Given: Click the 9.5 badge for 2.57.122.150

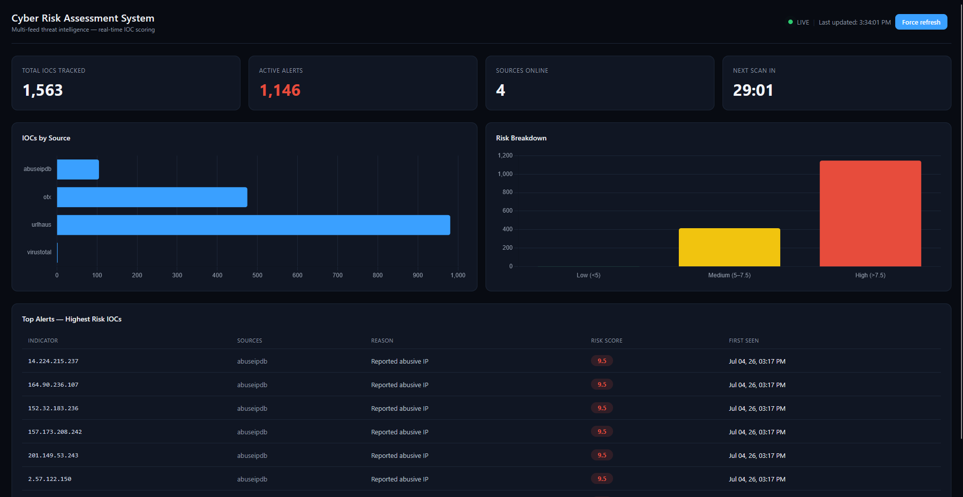Looking at the screenshot, I should [x=602, y=479].
